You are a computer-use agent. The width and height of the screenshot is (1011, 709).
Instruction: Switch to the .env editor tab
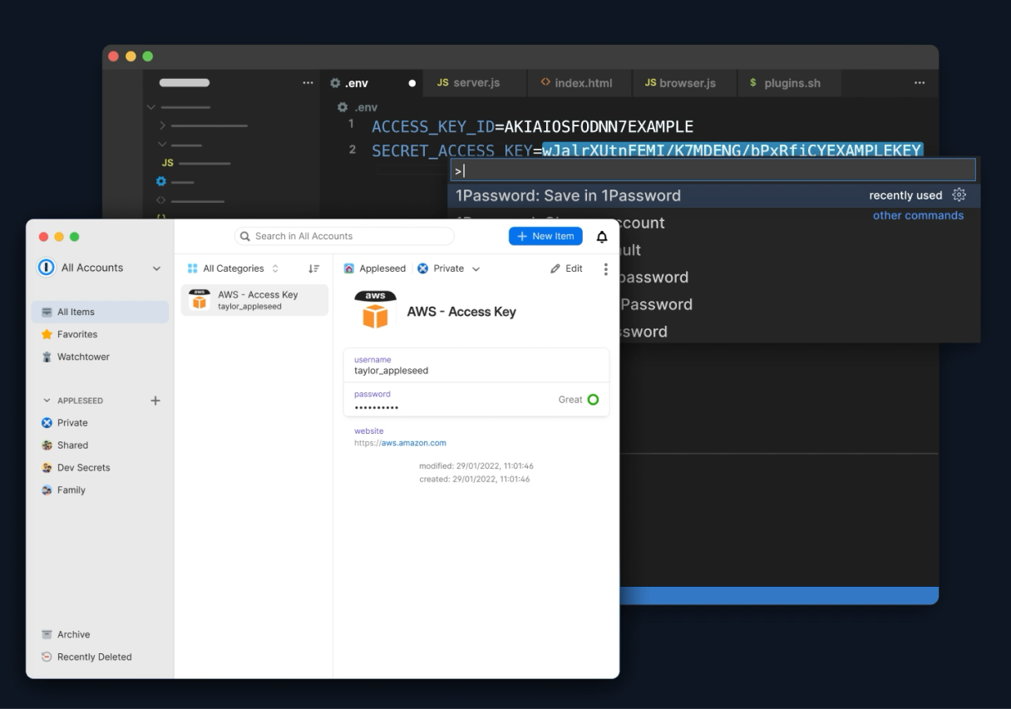372,83
